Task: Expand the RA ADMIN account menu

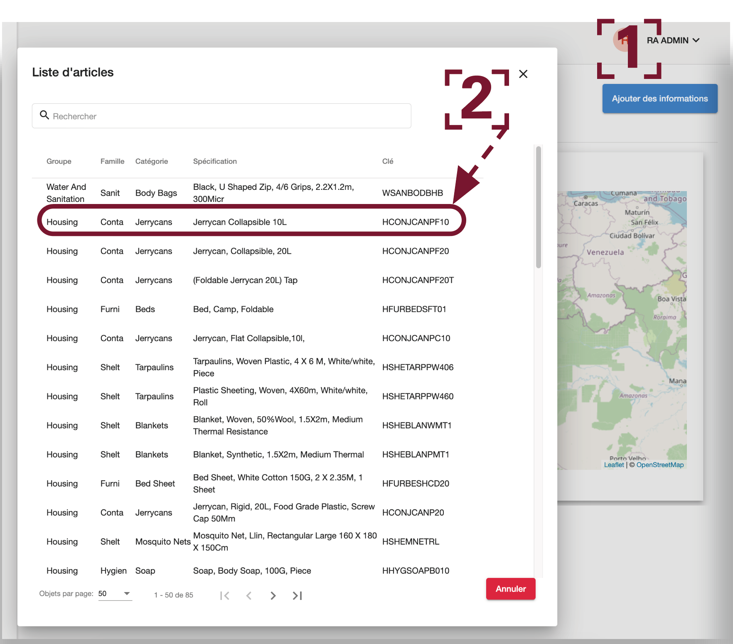Action: coord(696,40)
